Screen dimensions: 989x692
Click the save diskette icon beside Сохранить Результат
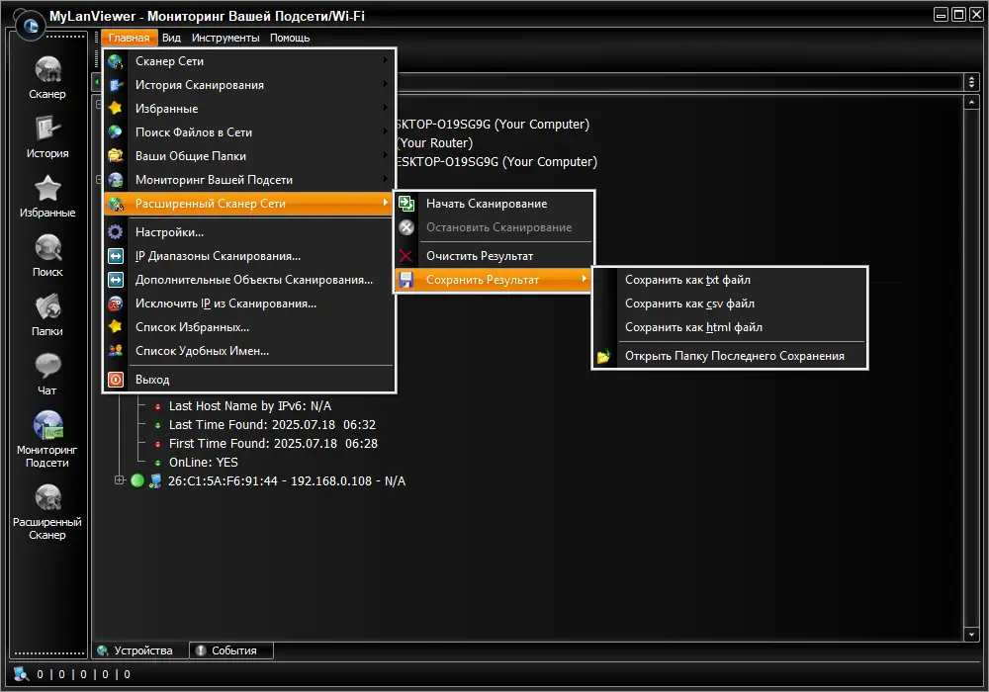tap(406, 280)
